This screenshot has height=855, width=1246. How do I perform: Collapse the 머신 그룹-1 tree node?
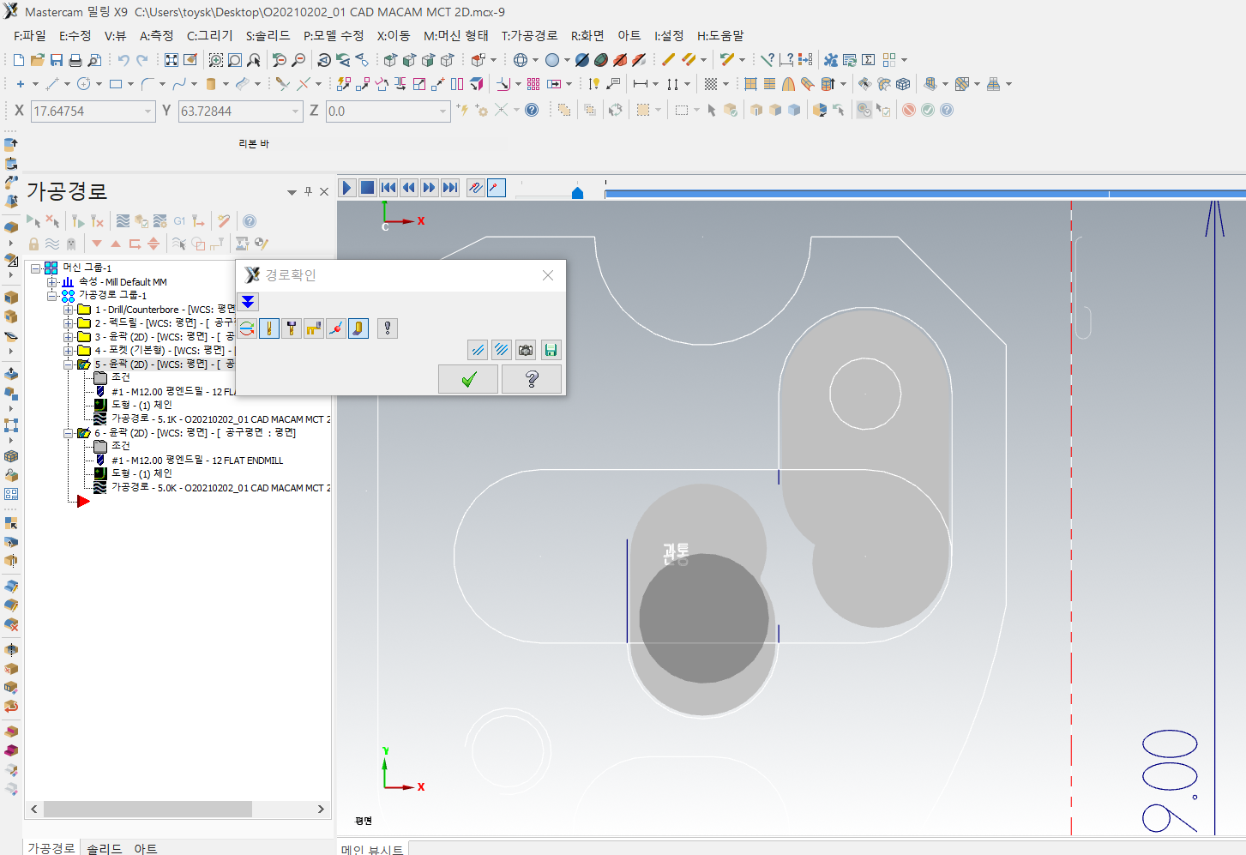click(36, 268)
